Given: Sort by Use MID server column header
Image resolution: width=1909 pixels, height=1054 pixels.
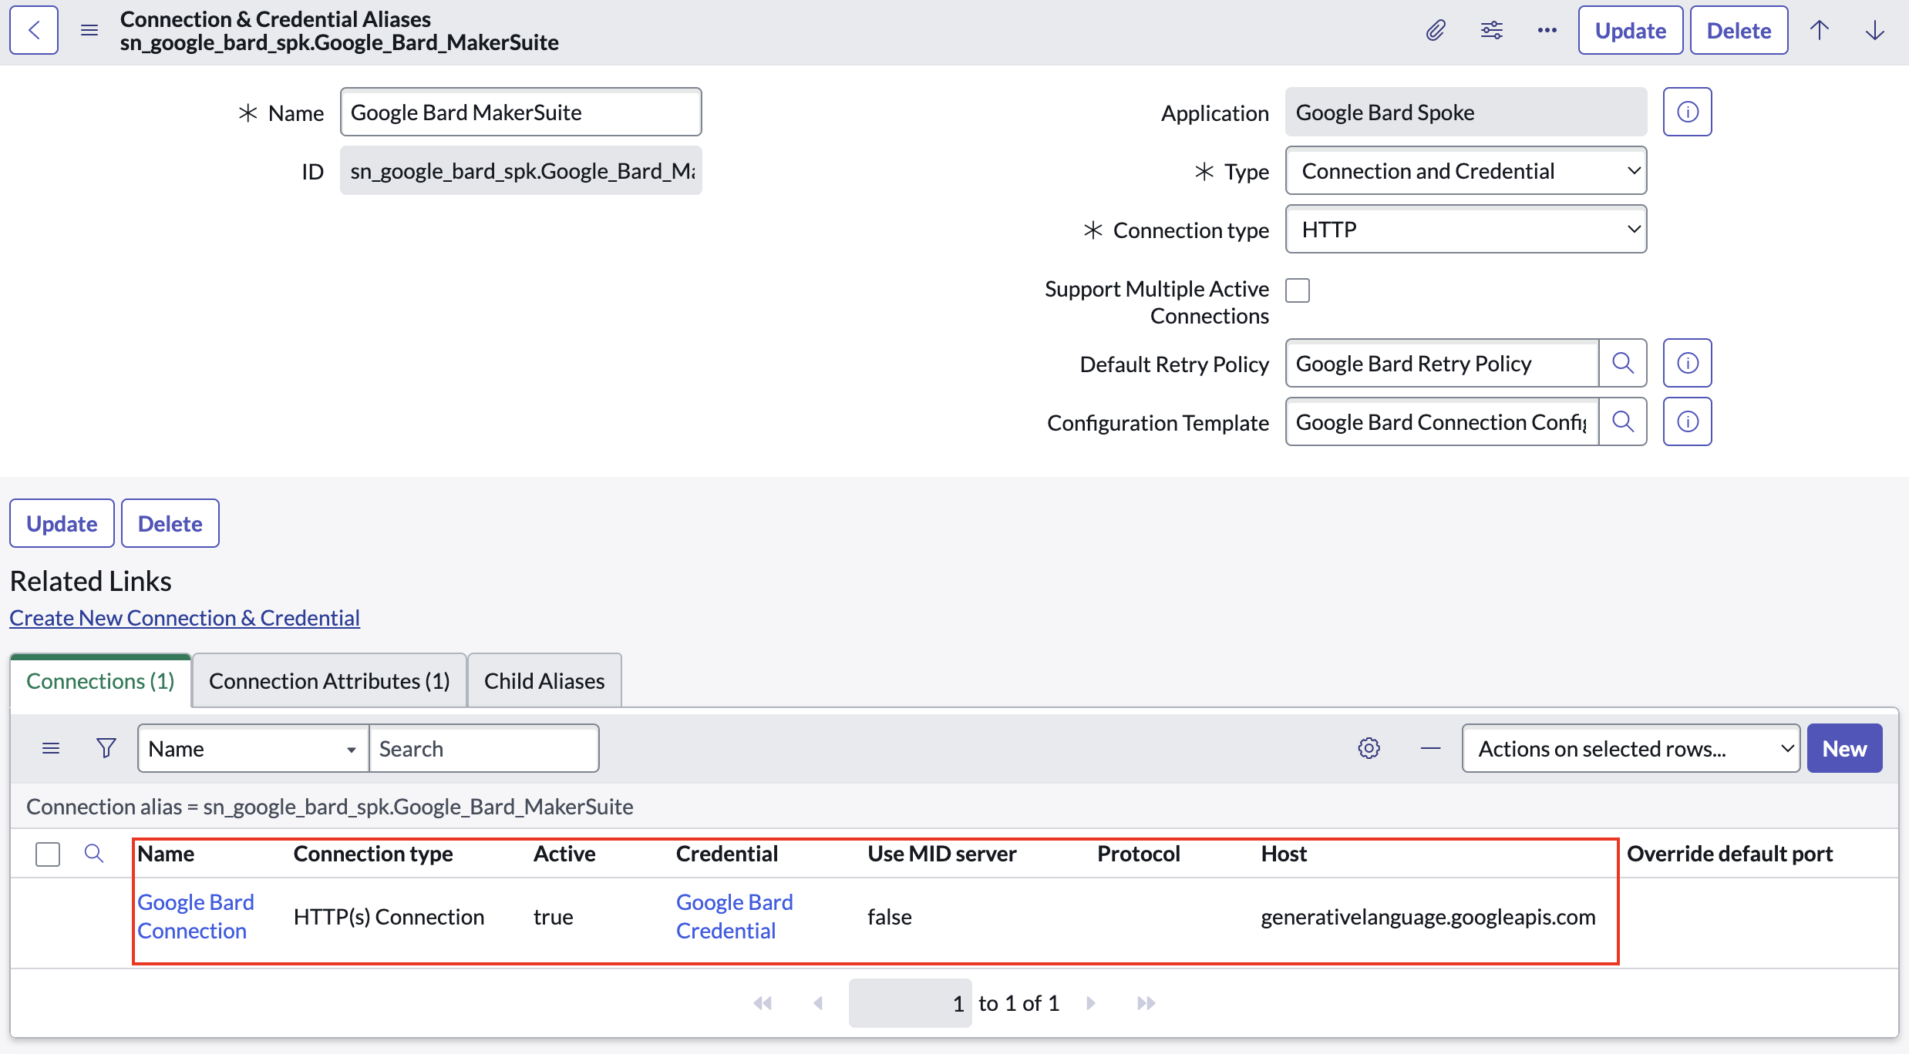Looking at the screenshot, I should tap(942, 854).
